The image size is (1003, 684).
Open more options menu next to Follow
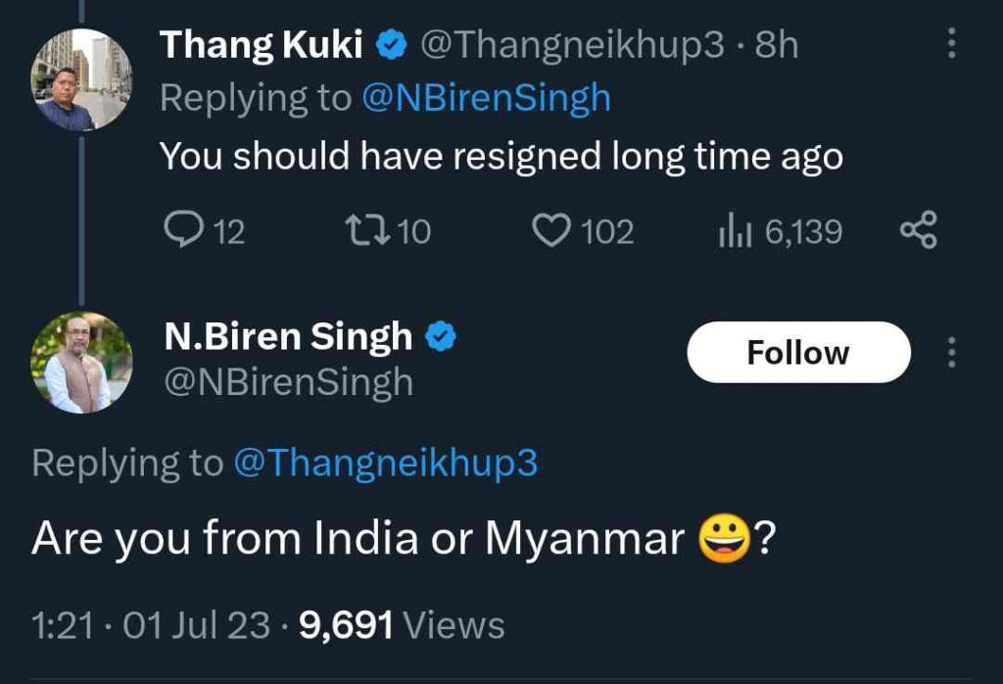(x=949, y=353)
